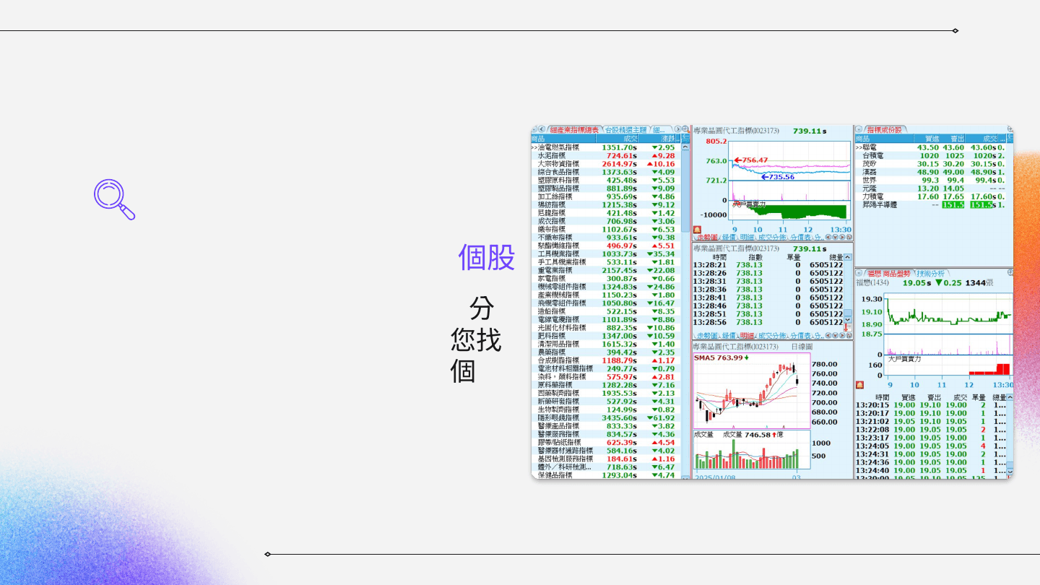Viewport: 1040px width, 585px height.
Task: Click the zoom icon in the 福懋 商品盤勢 panel header
Action: tap(1010, 273)
